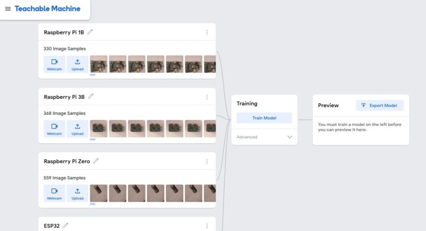Edit the Raspberry Pi 3B class name pencil

click(x=91, y=96)
